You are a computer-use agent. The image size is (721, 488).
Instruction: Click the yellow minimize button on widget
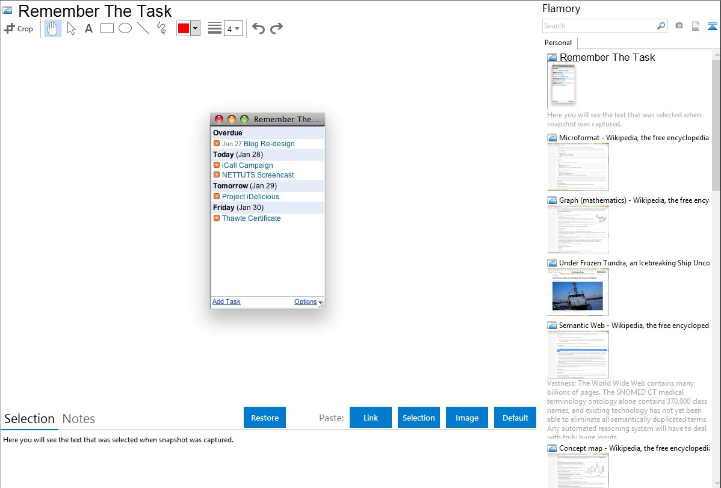pos(232,119)
